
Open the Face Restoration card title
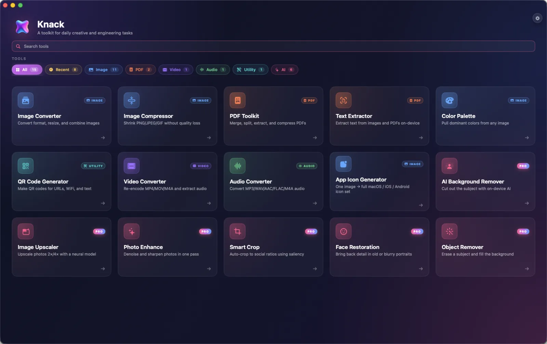[x=357, y=247]
